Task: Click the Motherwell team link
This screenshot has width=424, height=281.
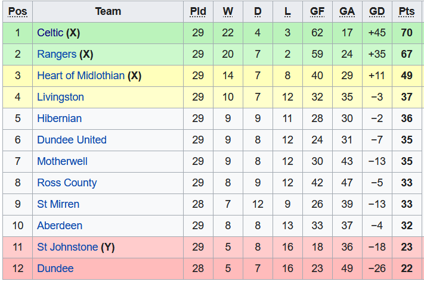Action: point(62,161)
